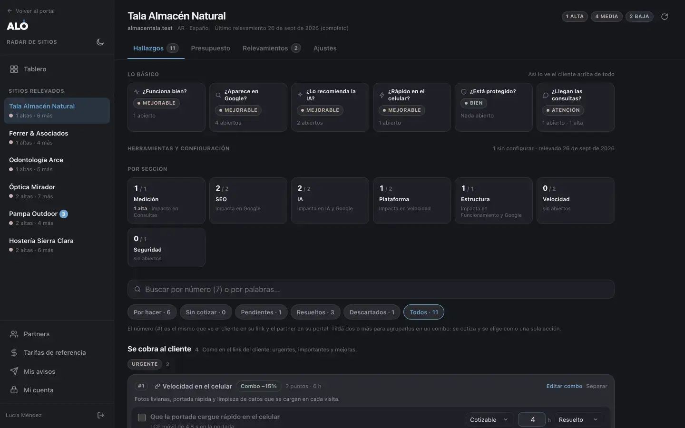Open the Relevamientos tab
This screenshot has height=428, width=685.
[x=272, y=48]
